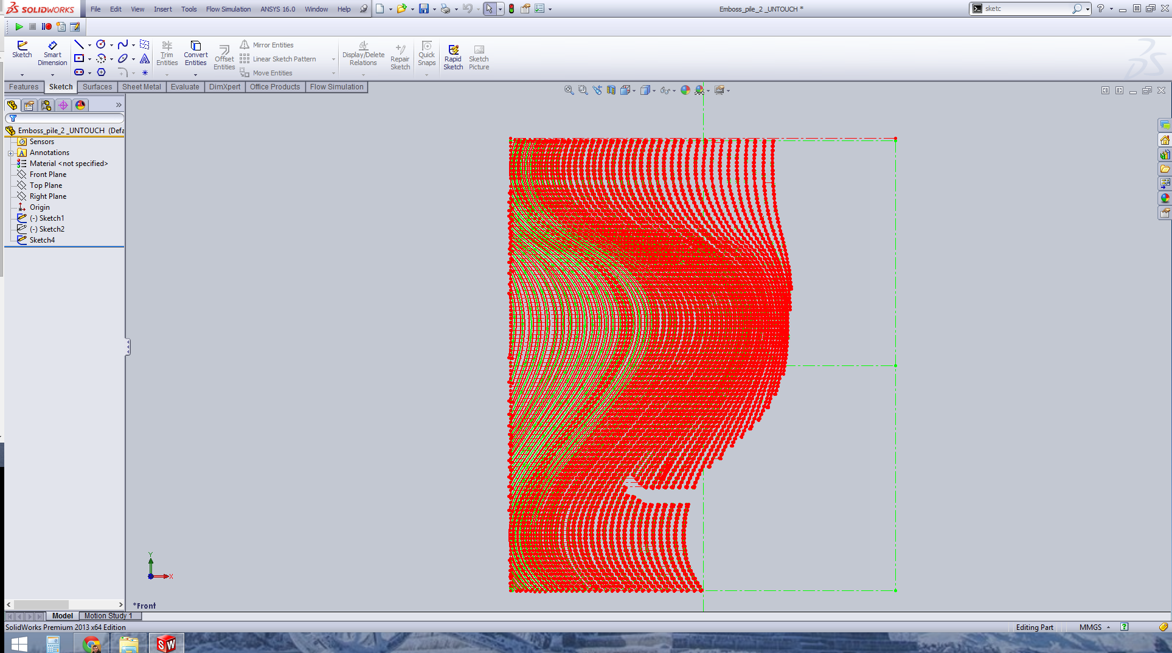Click the Offset Entities tool
Image resolution: width=1172 pixels, height=653 pixels.
point(224,58)
